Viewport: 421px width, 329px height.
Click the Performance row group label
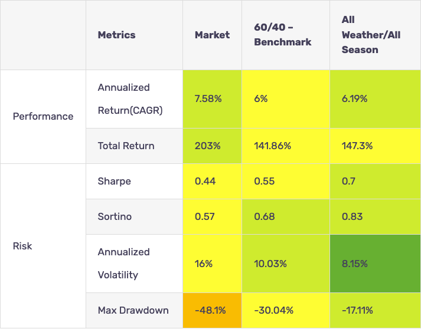(43, 116)
